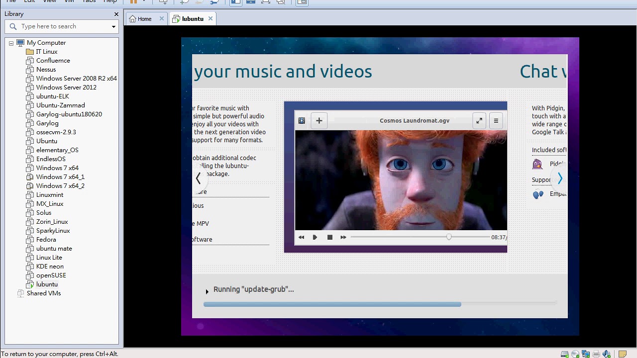Select MX_Linux in the library tree
637x358 pixels.
coord(50,204)
